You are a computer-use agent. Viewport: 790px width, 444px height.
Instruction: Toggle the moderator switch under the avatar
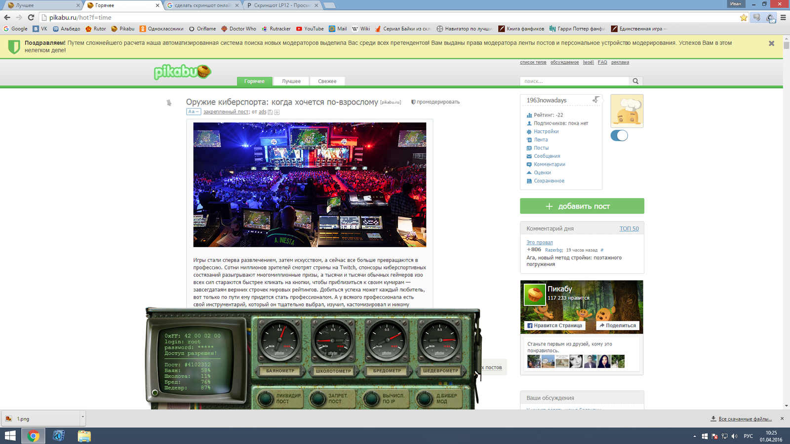tap(619, 136)
